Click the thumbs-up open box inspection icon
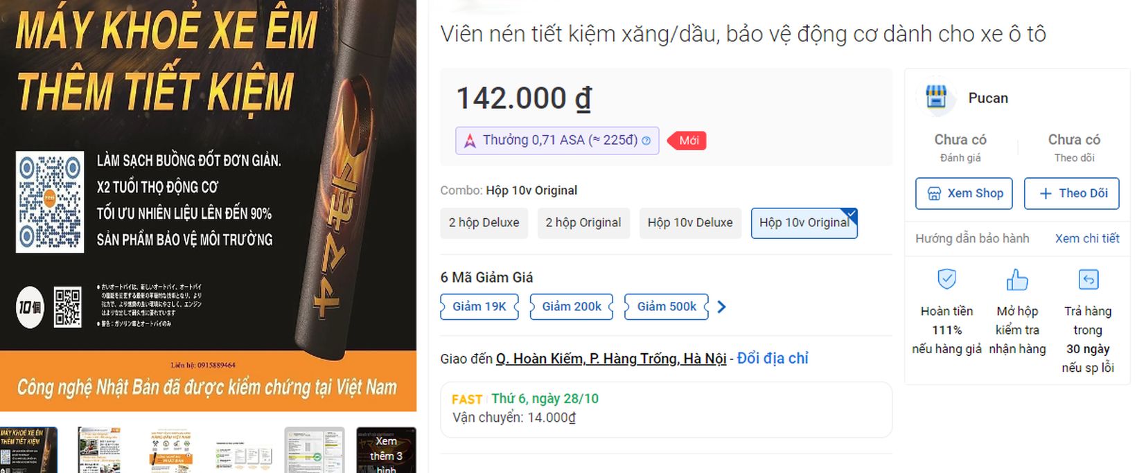1146x473 pixels. 1017,279
